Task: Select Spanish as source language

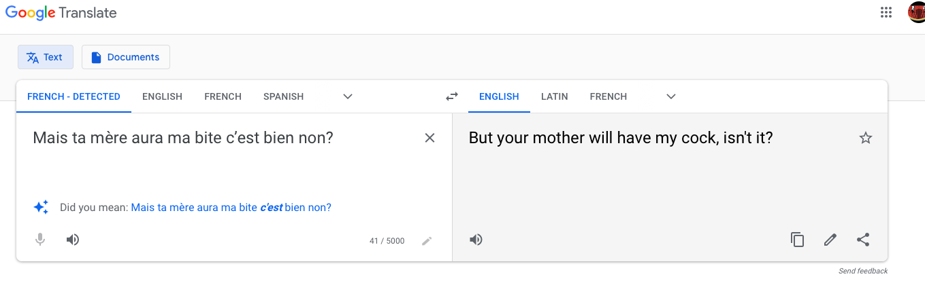Action: [x=283, y=96]
